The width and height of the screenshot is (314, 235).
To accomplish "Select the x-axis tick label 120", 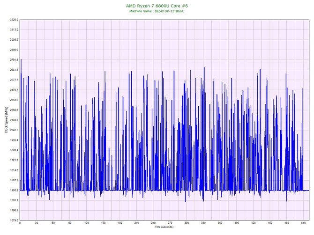I will [87, 223].
